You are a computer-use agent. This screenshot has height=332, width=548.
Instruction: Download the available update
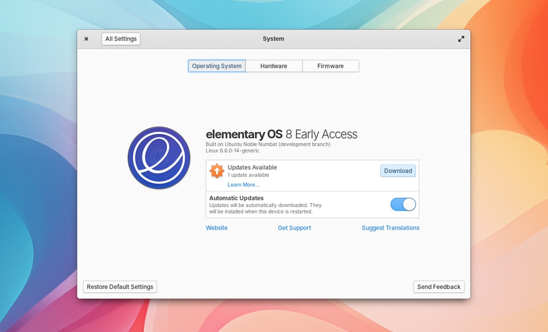398,171
